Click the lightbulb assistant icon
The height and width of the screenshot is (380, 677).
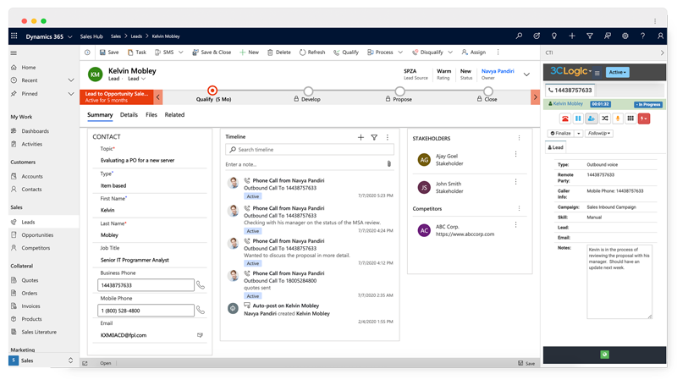[x=554, y=36]
